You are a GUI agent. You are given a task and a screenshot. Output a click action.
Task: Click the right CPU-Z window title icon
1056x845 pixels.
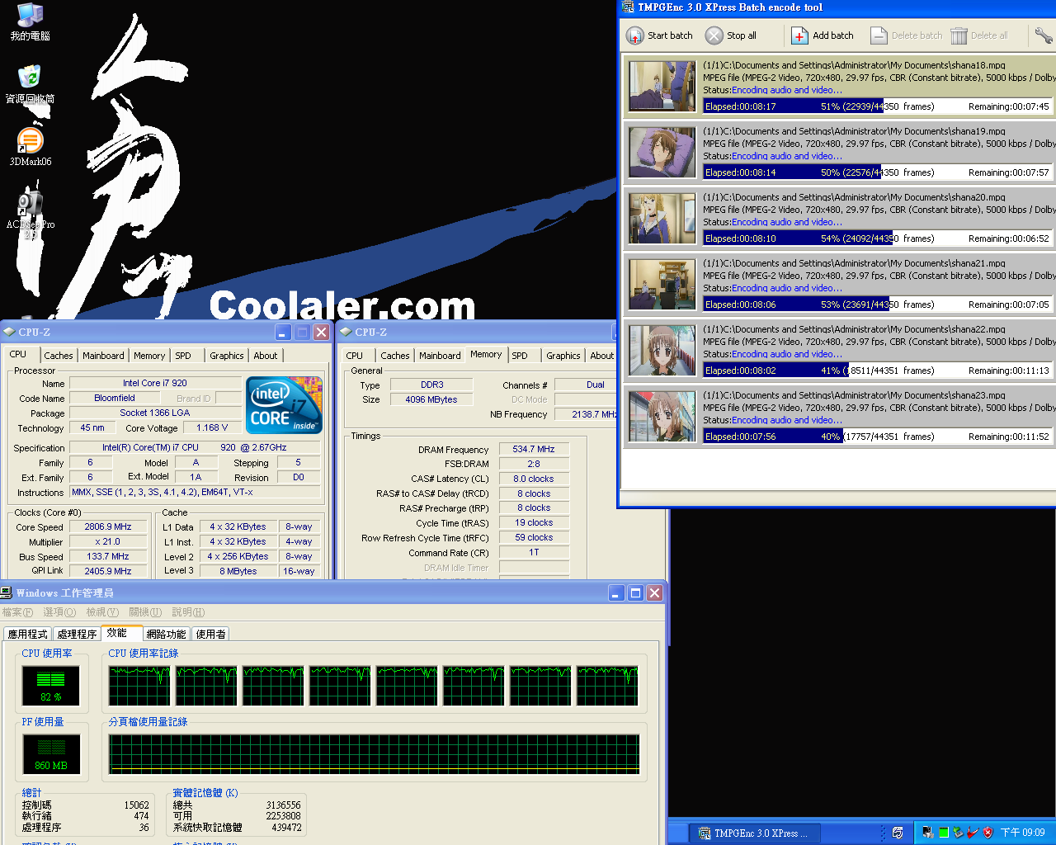[x=346, y=332]
